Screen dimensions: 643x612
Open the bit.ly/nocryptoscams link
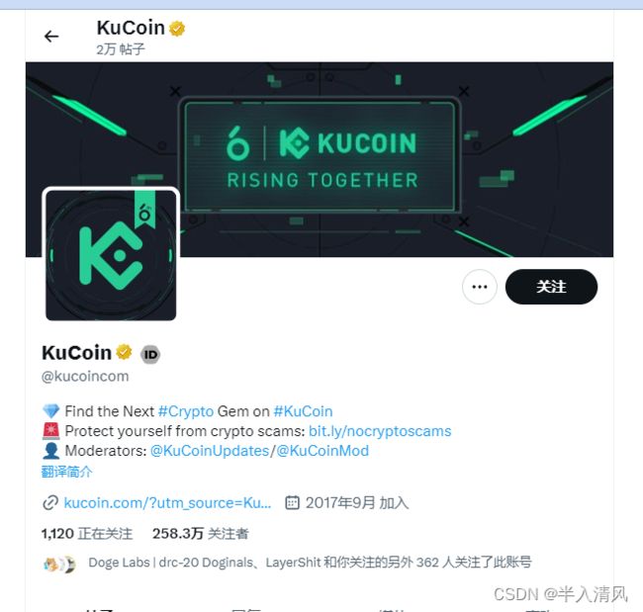point(380,431)
